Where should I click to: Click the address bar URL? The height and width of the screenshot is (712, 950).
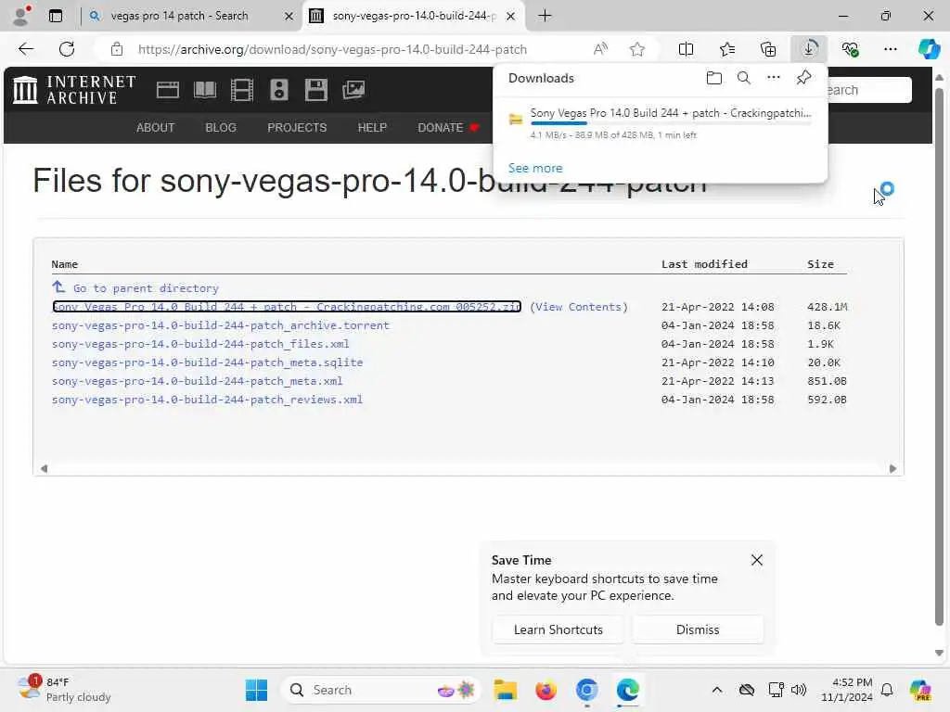coord(333,49)
